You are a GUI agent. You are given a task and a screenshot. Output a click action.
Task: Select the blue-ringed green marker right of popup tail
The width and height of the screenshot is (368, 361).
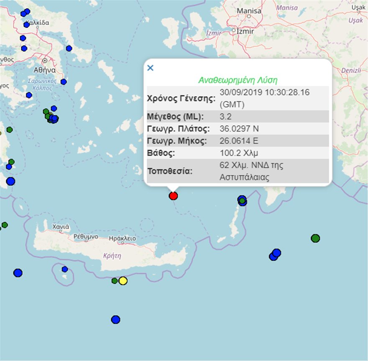(x=242, y=201)
